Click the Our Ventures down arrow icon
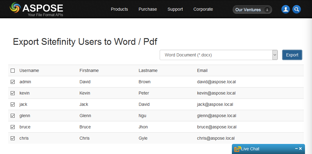 click(267, 9)
